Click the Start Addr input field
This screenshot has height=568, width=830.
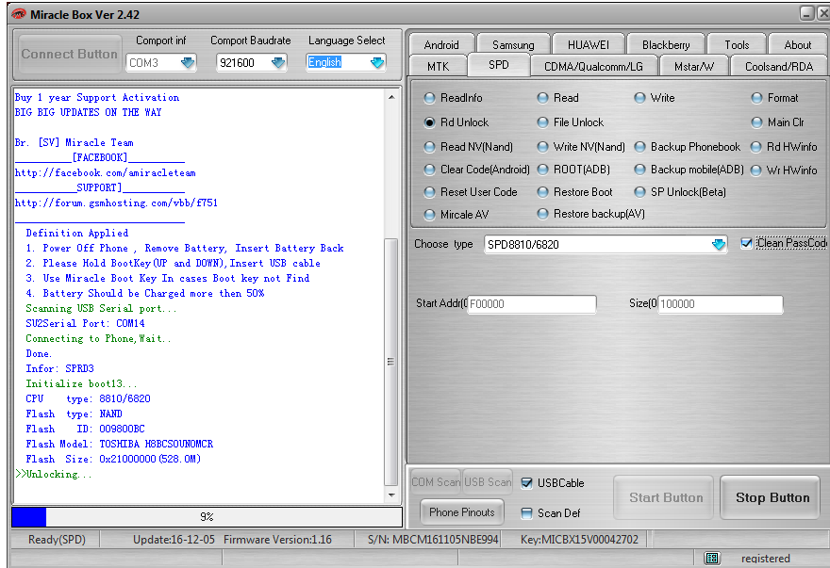click(532, 304)
